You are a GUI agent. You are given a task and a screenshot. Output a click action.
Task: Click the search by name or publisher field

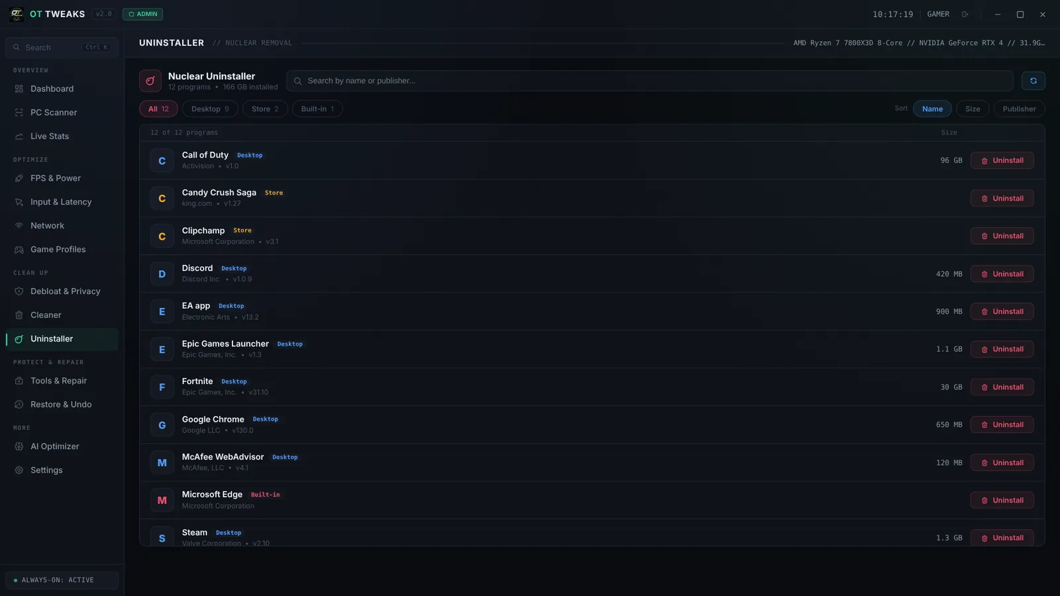pyautogui.click(x=650, y=81)
